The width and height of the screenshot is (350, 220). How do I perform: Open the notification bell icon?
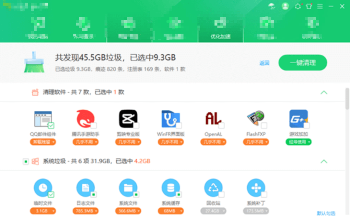click(x=297, y=6)
